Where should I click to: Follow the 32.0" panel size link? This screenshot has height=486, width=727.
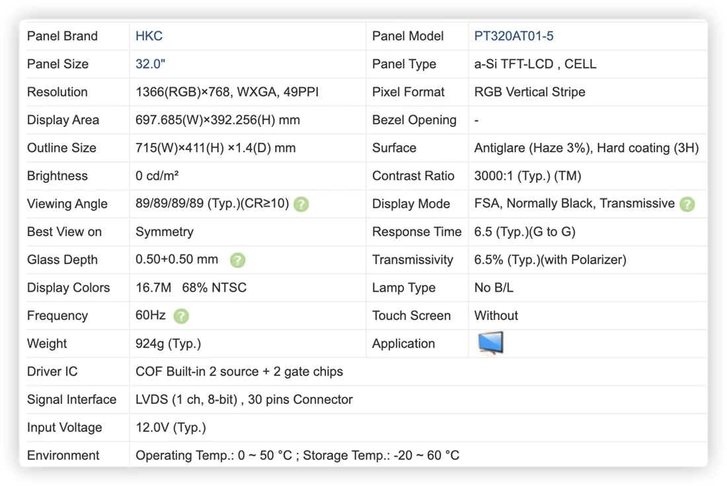click(150, 64)
